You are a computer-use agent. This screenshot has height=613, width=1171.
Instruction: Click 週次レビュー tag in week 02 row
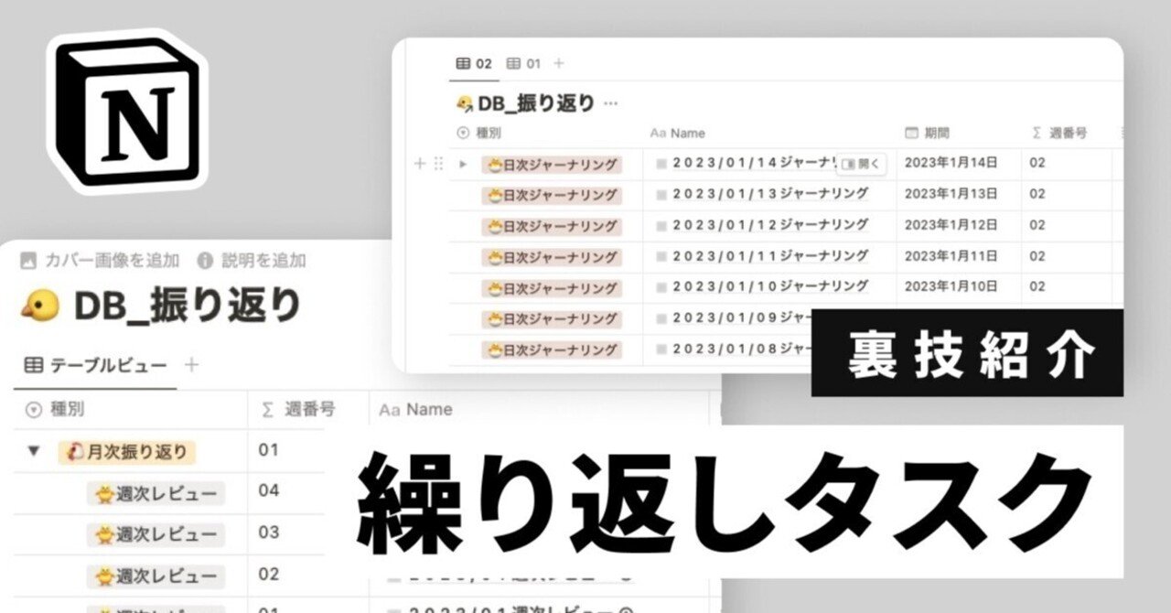point(156,575)
